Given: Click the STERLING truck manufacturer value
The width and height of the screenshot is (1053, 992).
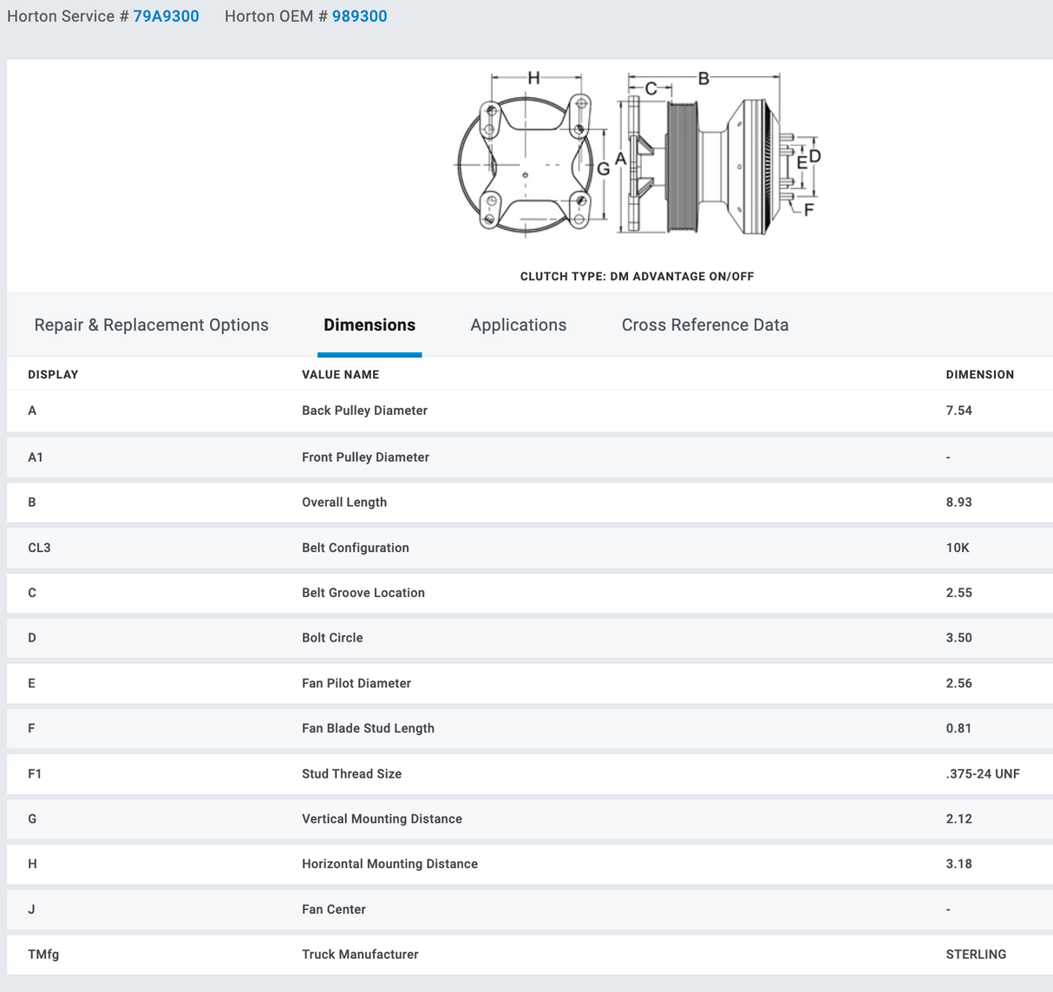Looking at the screenshot, I should 976,955.
